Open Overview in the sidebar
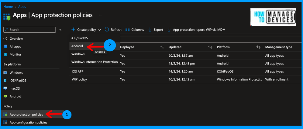Screen dimensions: 303x129 tap(16, 38)
